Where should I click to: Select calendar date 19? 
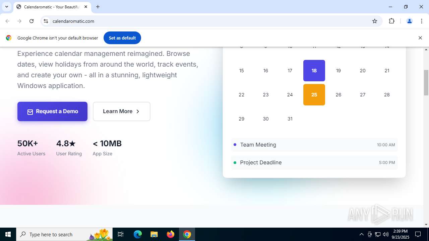[x=339, y=71]
